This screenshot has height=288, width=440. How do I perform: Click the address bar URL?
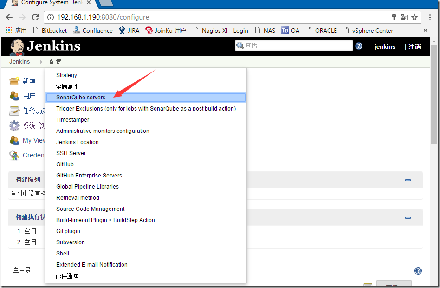103,17
